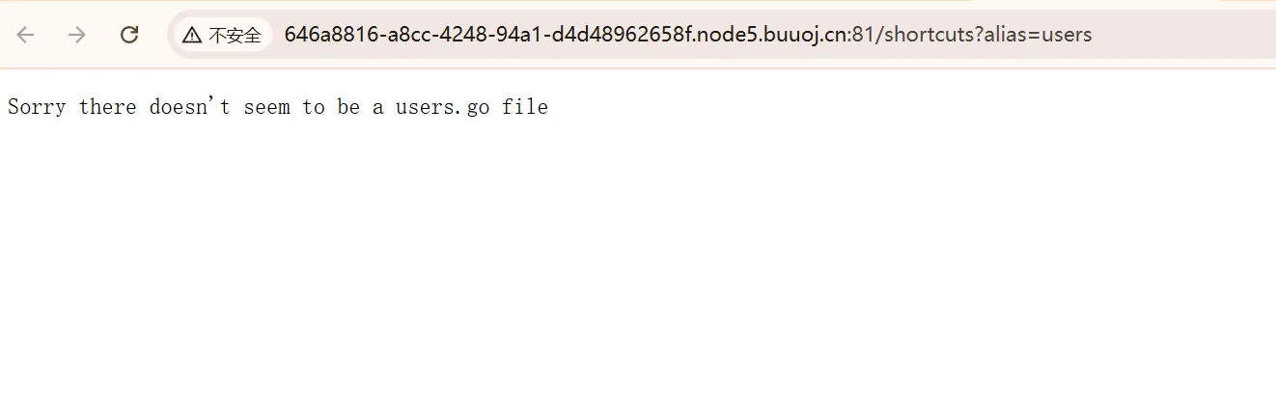The height and width of the screenshot is (406, 1276).
Task: Click the word "doesn't" in the page text
Action: click(189, 107)
